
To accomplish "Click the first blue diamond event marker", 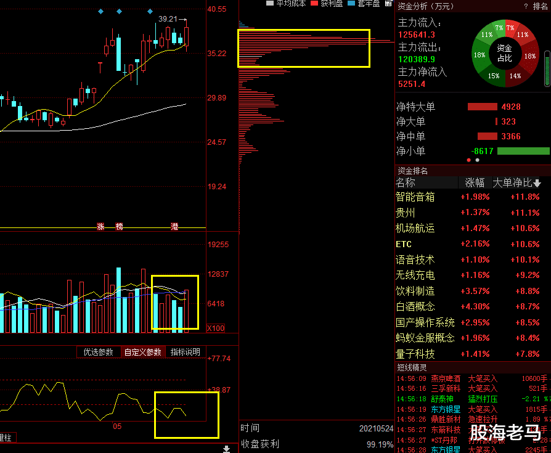I will [x=101, y=12].
